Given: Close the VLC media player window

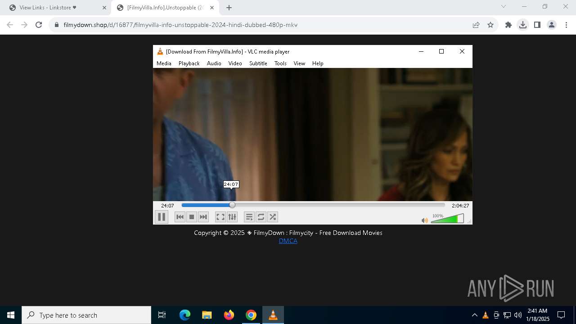Looking at the screenshot, I should [x=462, y=51].
